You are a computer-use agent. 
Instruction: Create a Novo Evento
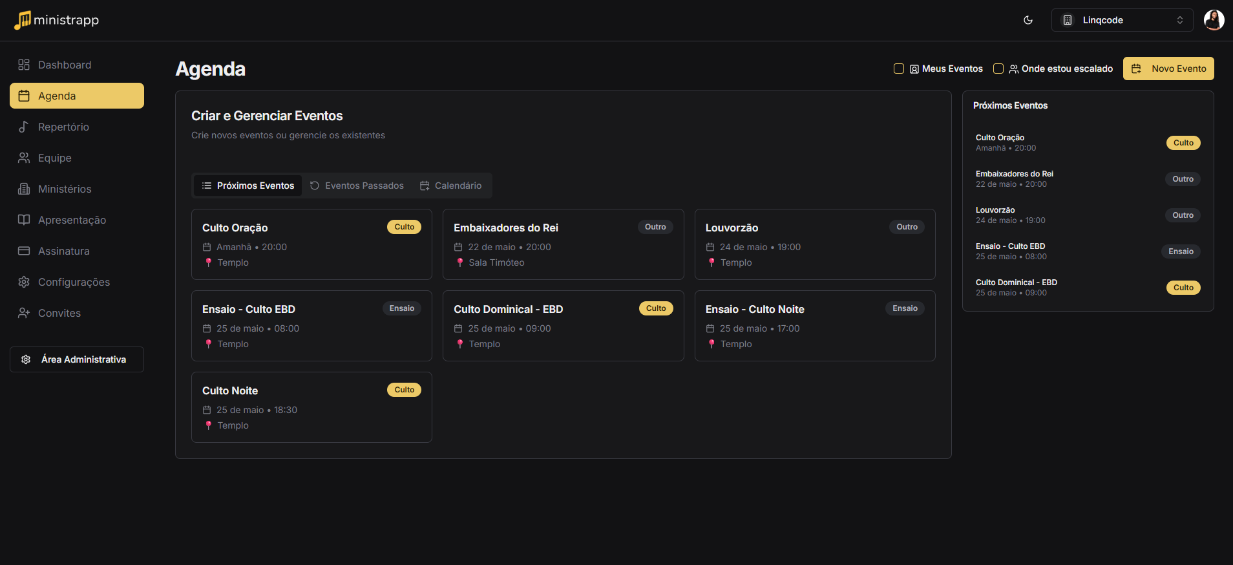click(1168, 69)
